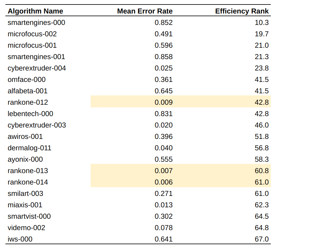Image resolution: width=332 pixels, height=249 pixels.
Task: Select the microfocus-002 row label
Action: (x=32, y=34)
